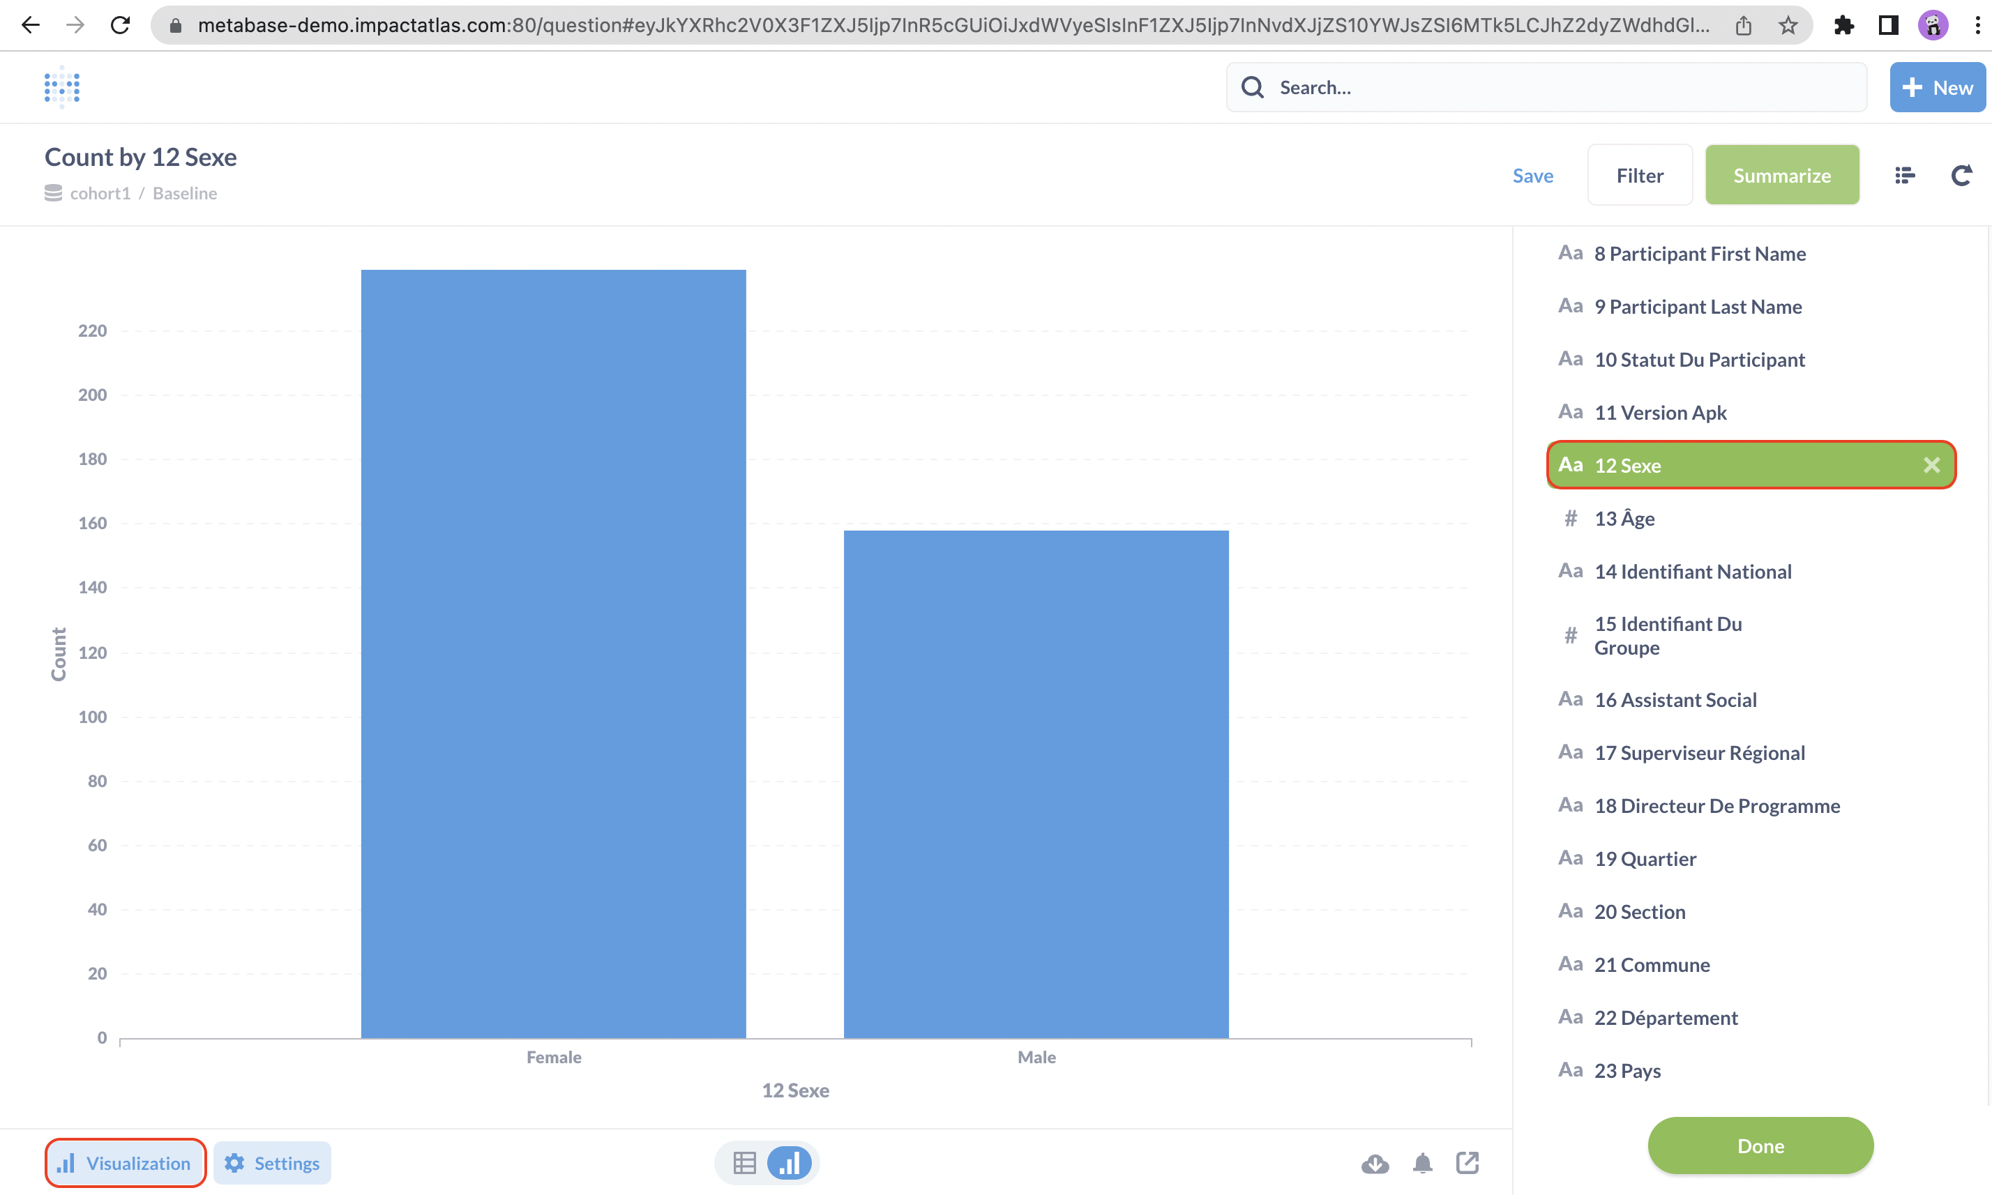Click the green Done button
Image resolution: width=1992 pixels, height=1195 pixels.
(1760, 1145)
